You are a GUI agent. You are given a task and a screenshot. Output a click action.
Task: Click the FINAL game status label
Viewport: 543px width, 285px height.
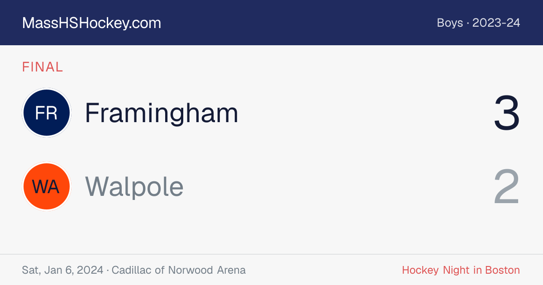43,67
